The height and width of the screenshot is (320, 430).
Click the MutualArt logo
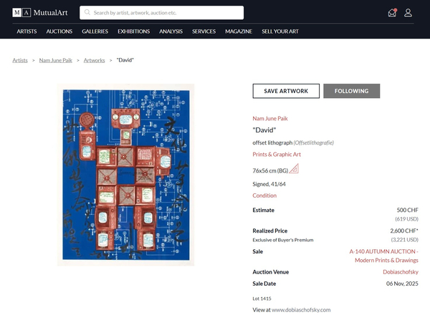(x=41, y=12)
